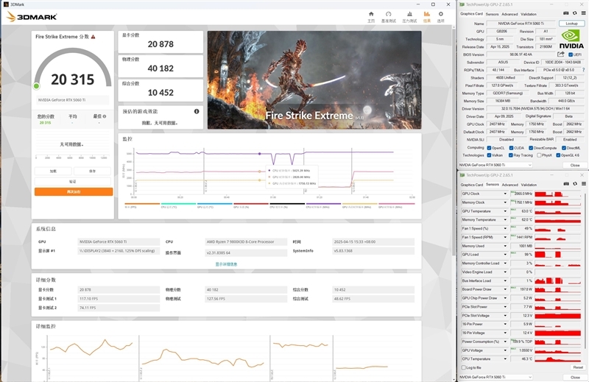Click the Reset button in Sensors window
This screenshot has width=589, height=382.
pyautogui.click(x=578, y=367)
